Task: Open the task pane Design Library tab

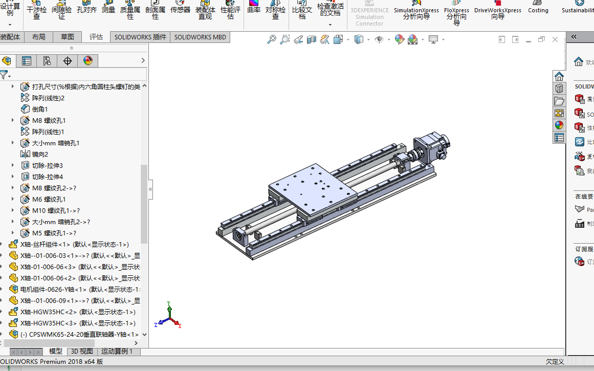Action: coord(559,89)
